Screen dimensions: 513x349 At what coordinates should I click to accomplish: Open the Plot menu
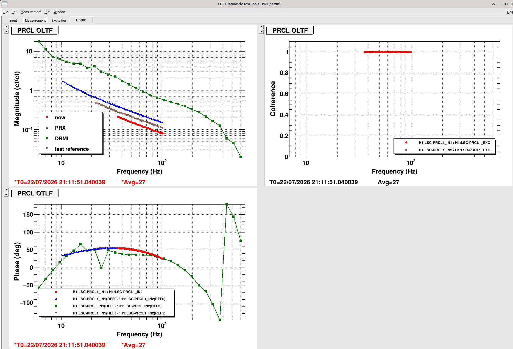coord(48,12)
